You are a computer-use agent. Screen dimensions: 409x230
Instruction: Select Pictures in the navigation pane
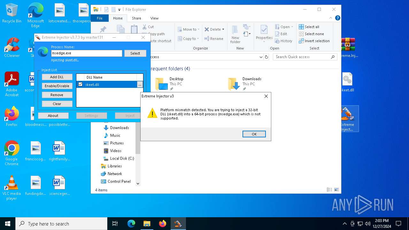113,143
